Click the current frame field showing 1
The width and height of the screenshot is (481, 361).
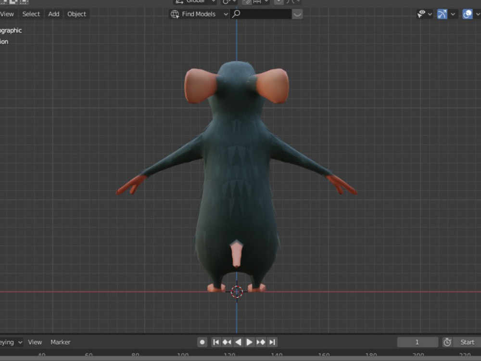click(417, 342)
